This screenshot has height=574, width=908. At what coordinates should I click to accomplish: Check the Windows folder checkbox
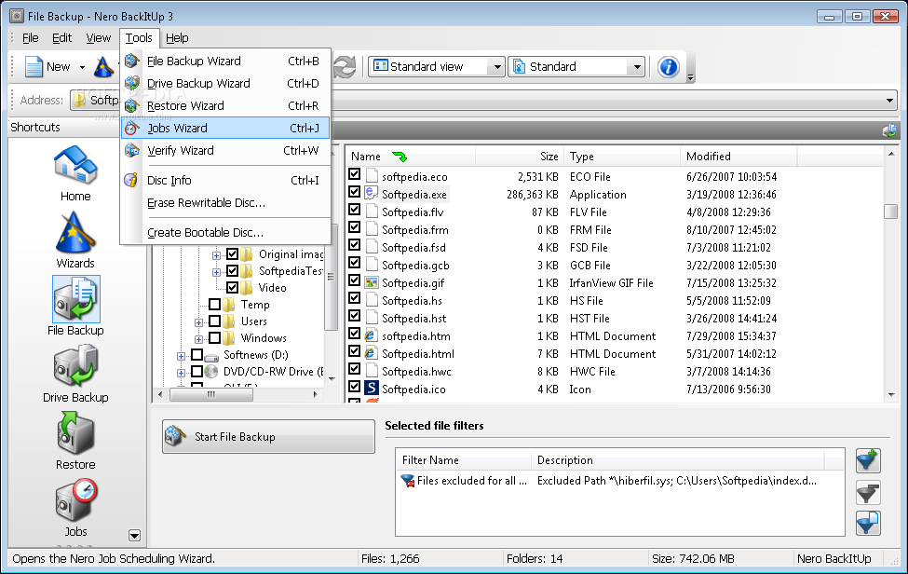tap(214, 337)
